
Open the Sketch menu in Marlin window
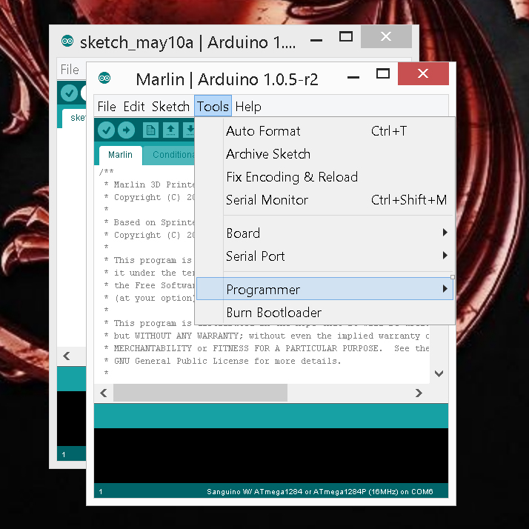(x=170, y=107)
